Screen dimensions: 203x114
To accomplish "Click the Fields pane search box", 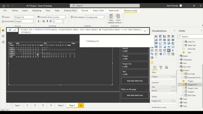I will point(190,36).
